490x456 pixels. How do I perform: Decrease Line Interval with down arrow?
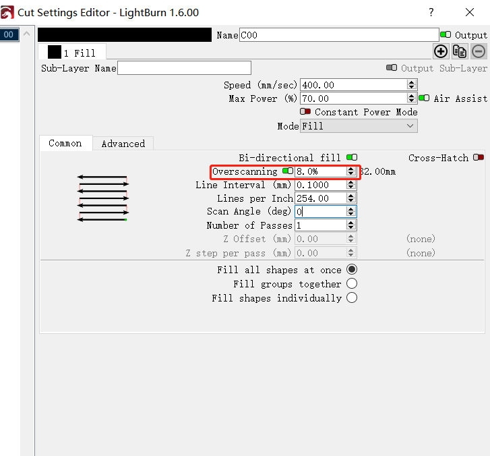tap(351, 187)
